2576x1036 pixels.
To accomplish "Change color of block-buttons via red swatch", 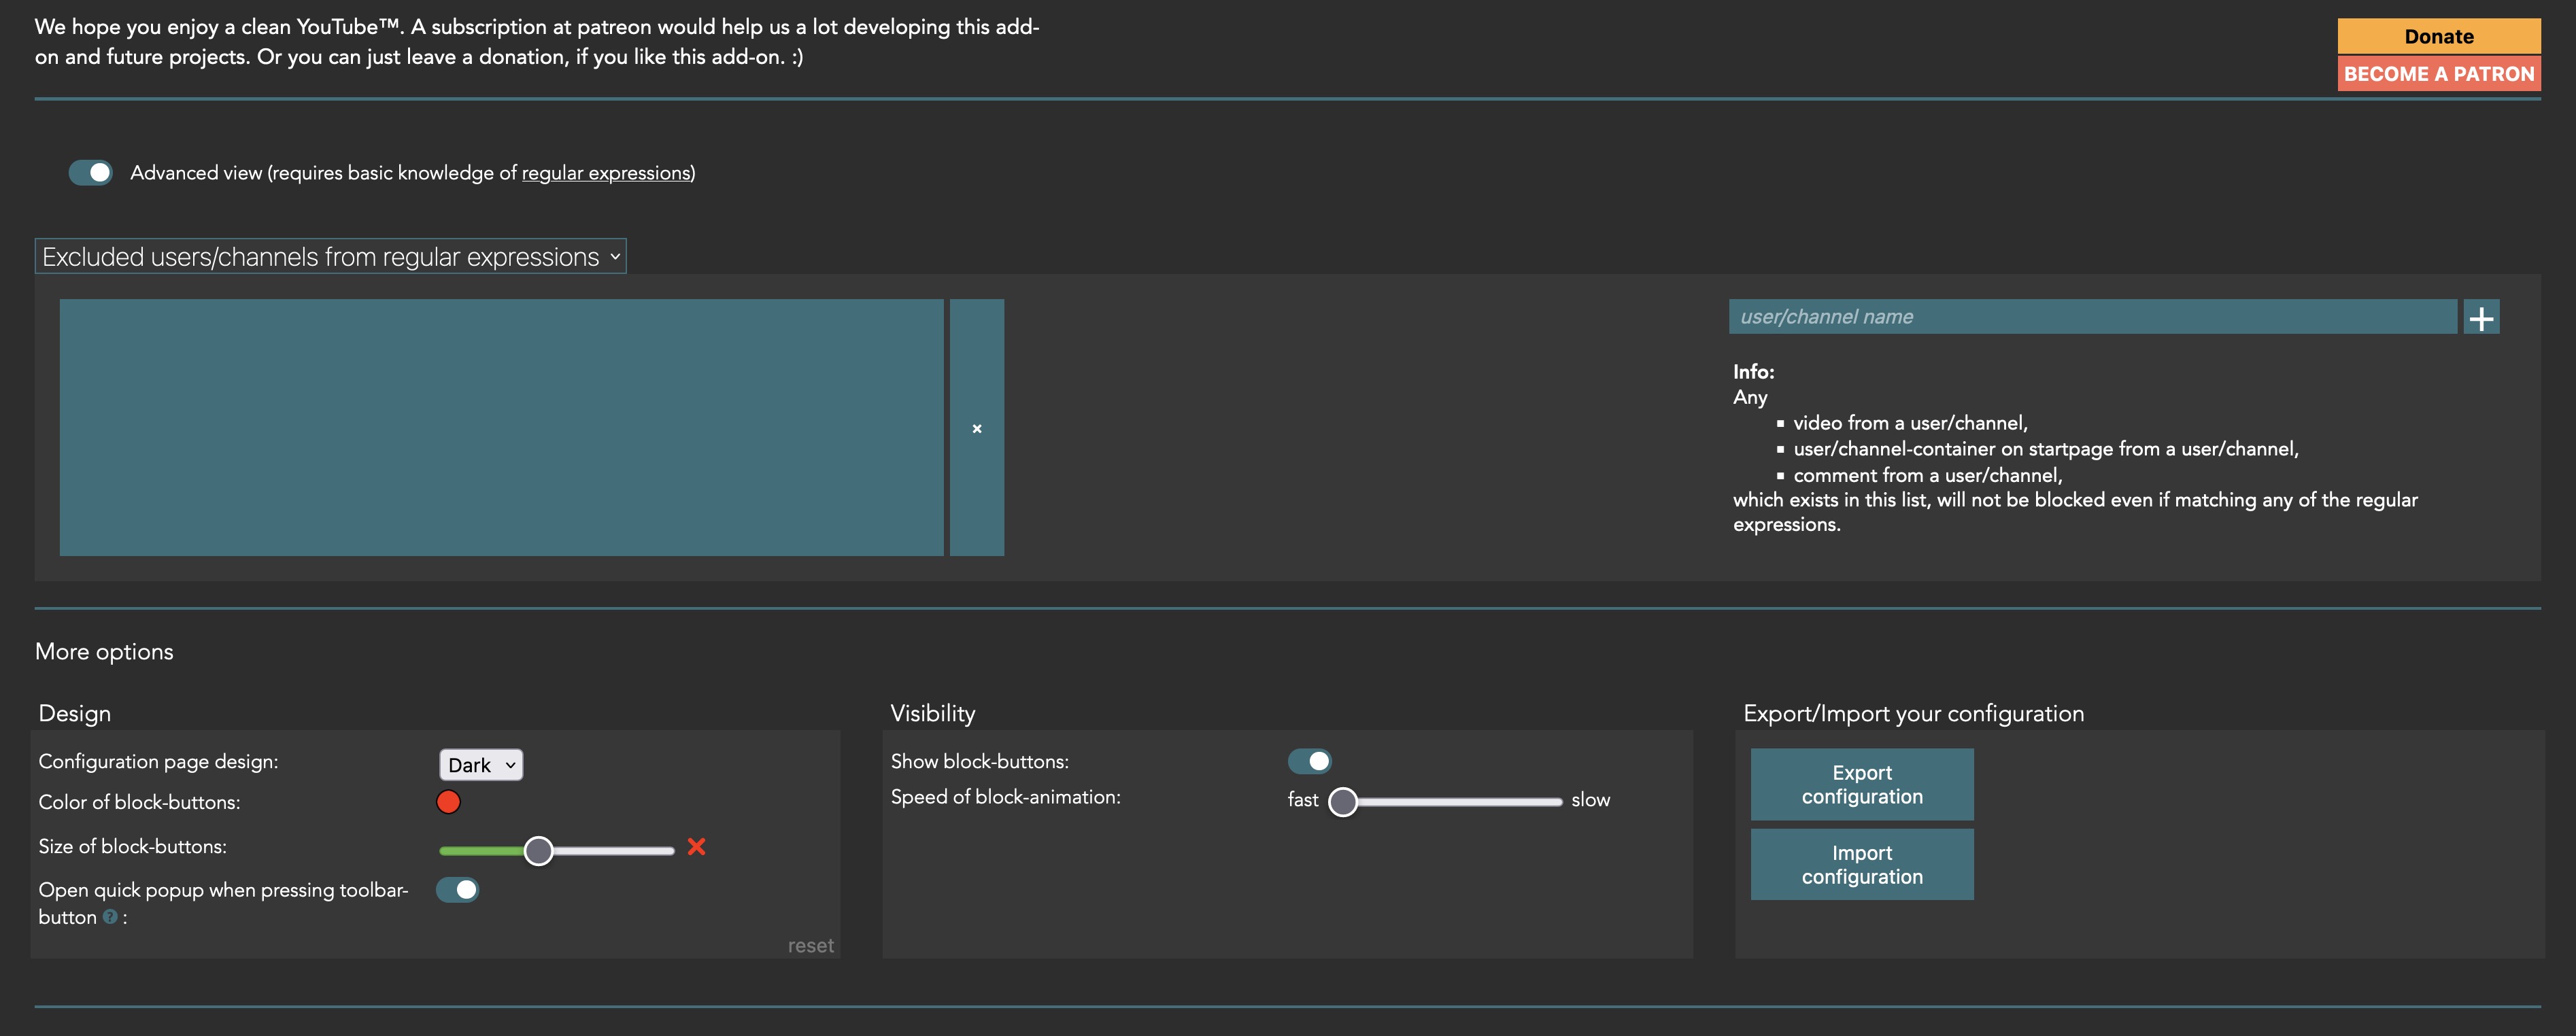I will tap(449, 801).
